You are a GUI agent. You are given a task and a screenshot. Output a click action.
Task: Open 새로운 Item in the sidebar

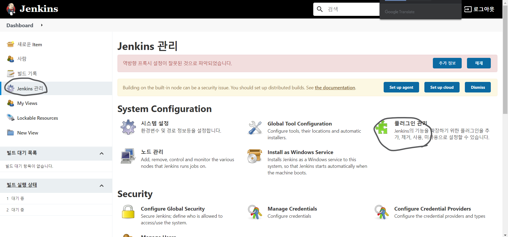pyautogui.click(x=30, y=44)
